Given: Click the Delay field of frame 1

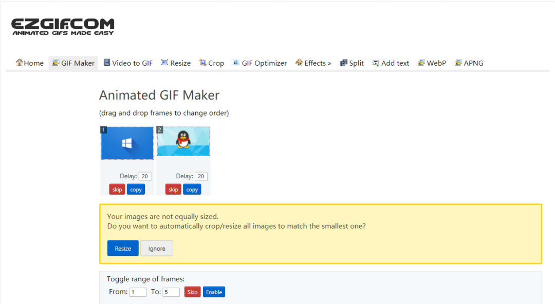Looking at the screenshot, I should (x=145, y=176).
